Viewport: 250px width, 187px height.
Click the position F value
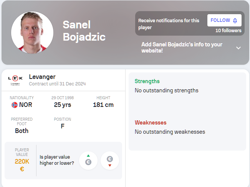63,126
